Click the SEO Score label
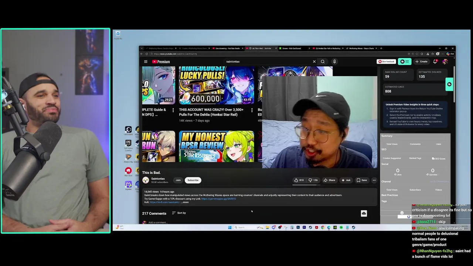The image size is (473, 266). pyautogui.click(x=439, y=158)
